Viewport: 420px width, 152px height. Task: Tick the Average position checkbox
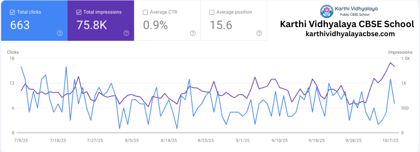(x=212, y=12)
